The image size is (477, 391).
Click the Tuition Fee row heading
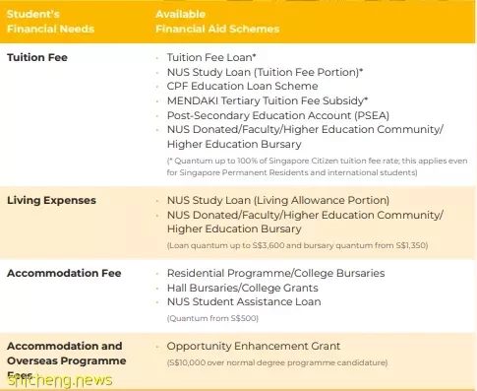tap(37, 57)
